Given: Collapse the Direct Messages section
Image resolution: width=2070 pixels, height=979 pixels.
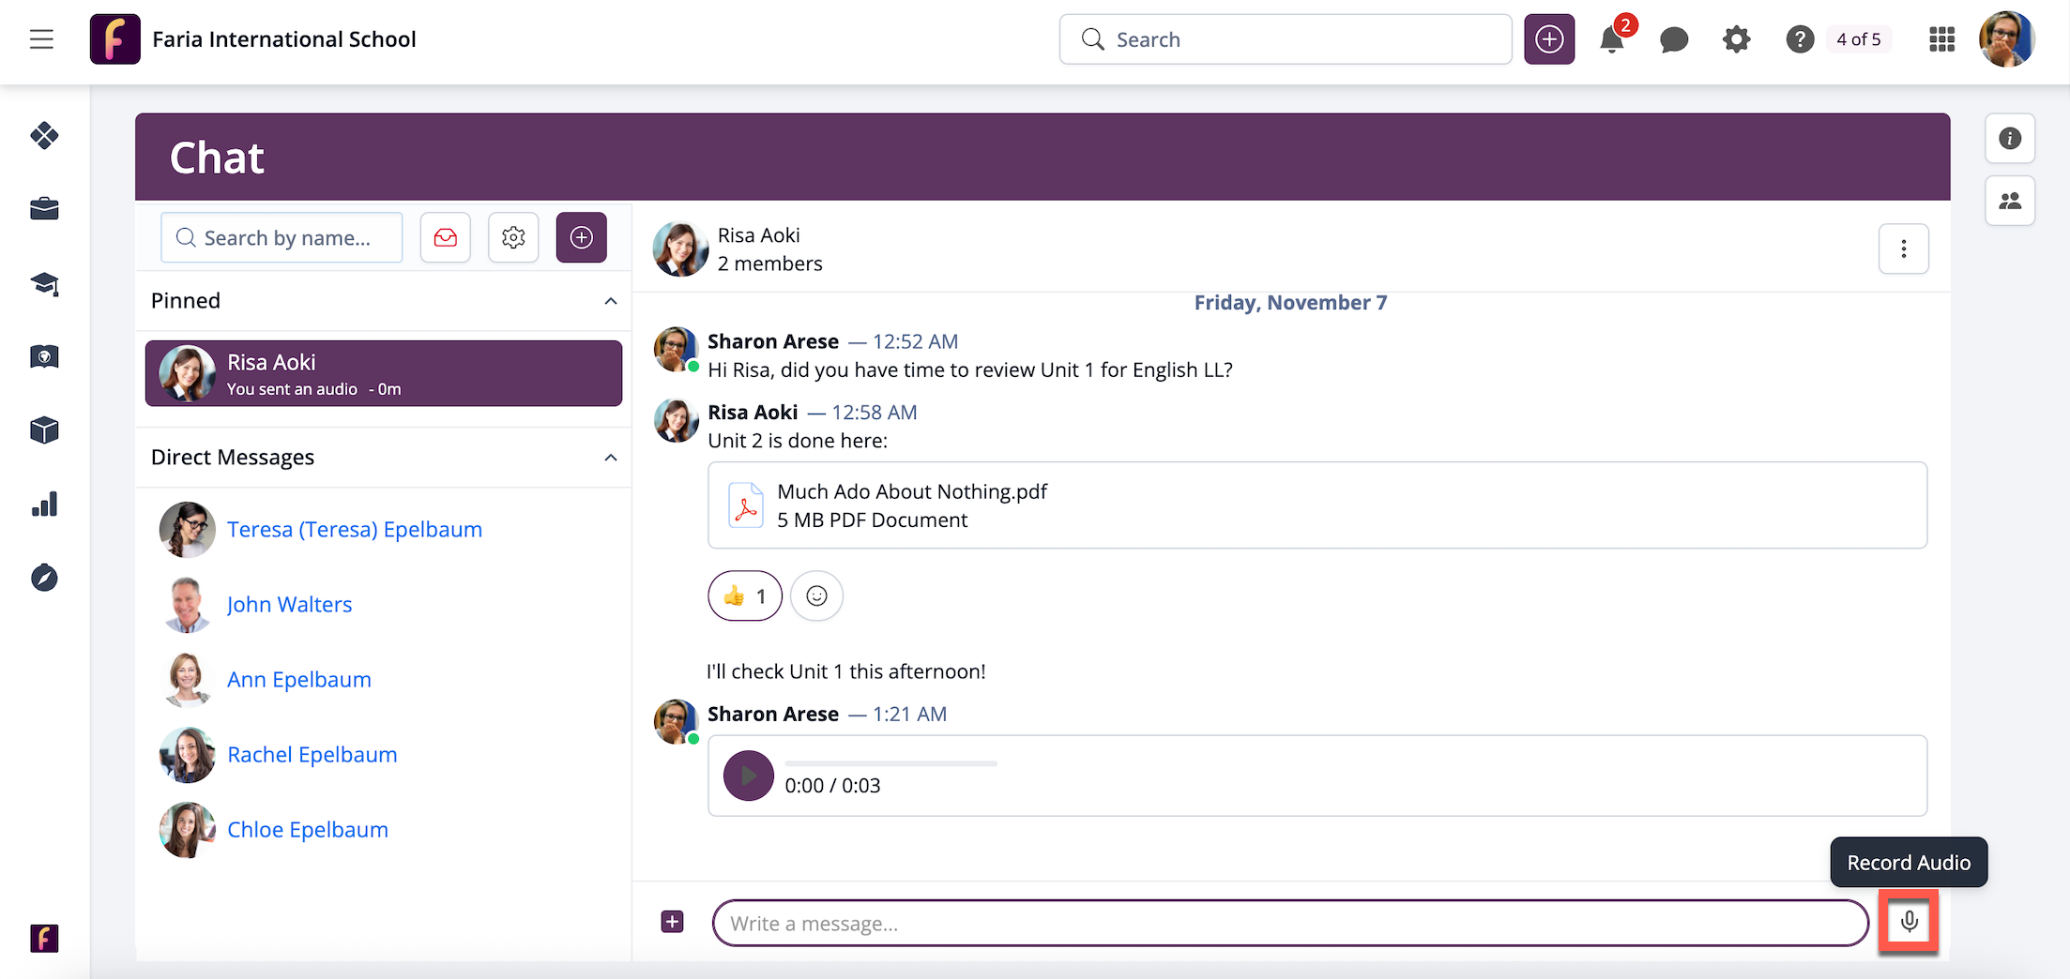Looking at the screenshot, I should (x=611, y=458).
